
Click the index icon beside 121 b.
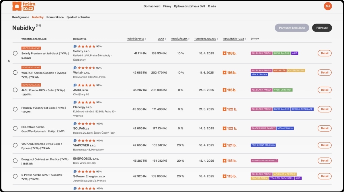pos(224,145)
